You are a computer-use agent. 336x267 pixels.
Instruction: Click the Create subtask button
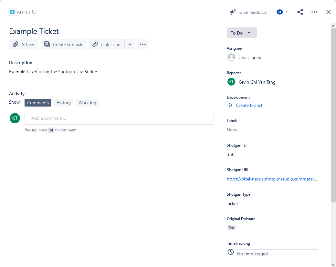click(x=64, y=45)
